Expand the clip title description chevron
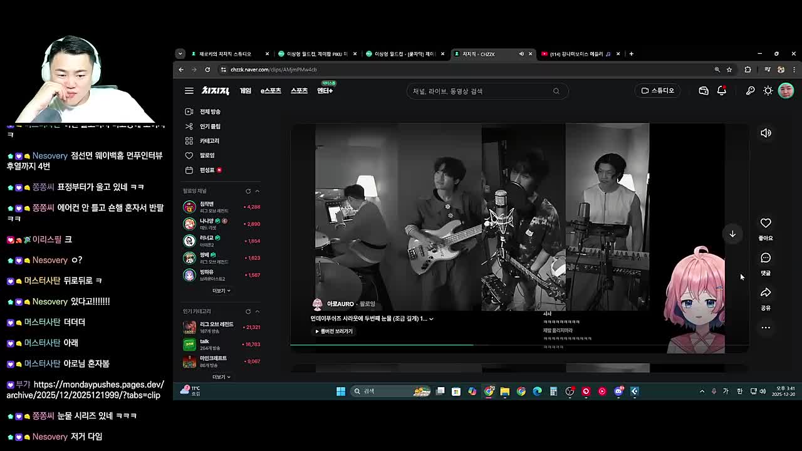 (431, 319)
